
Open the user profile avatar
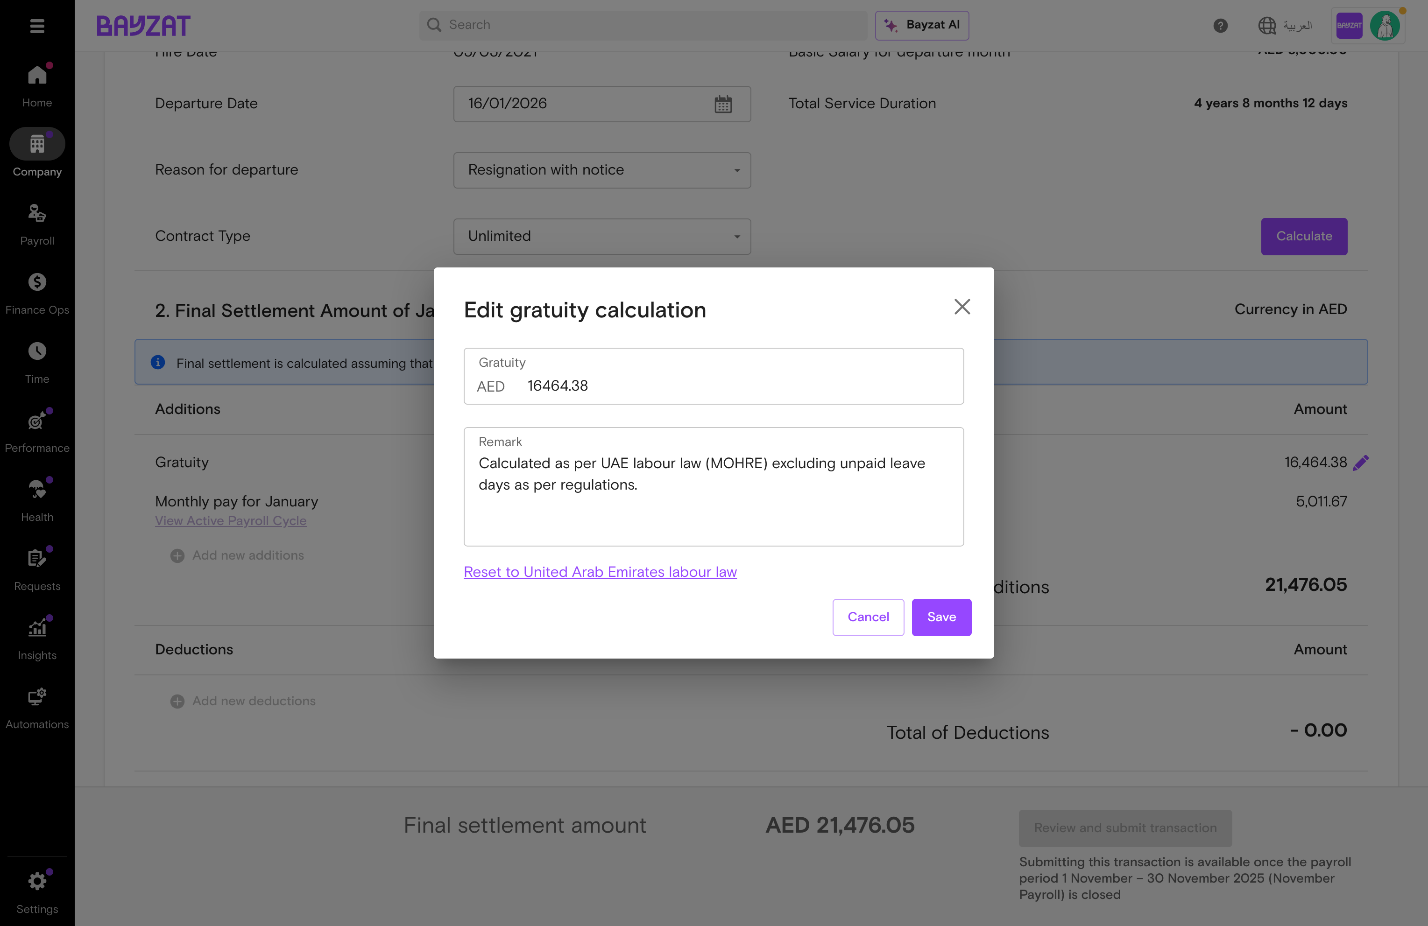click(x=1384, y=26)
